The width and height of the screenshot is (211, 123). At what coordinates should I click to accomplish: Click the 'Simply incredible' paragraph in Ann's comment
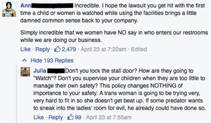click(114, 36)
